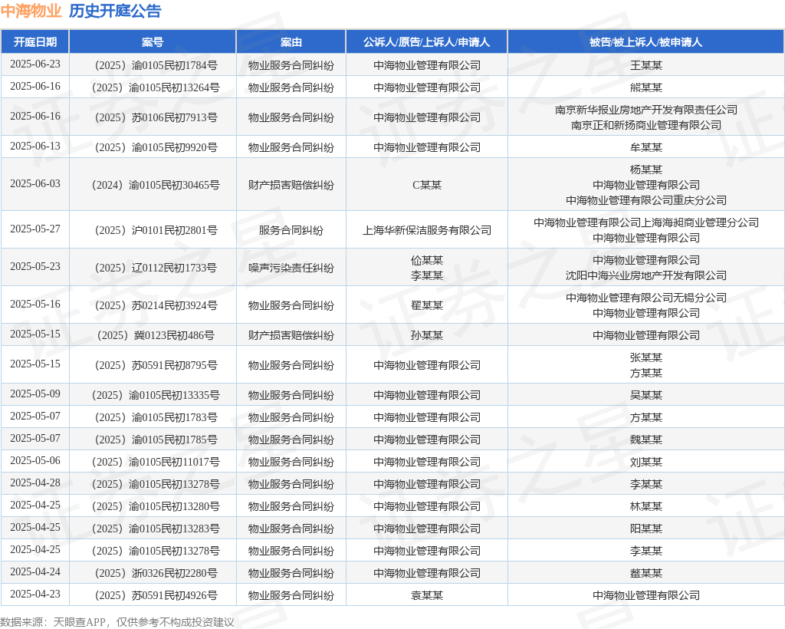
Task: Select case number (2025)渝0105民初11017号
Action: [156, 462]
